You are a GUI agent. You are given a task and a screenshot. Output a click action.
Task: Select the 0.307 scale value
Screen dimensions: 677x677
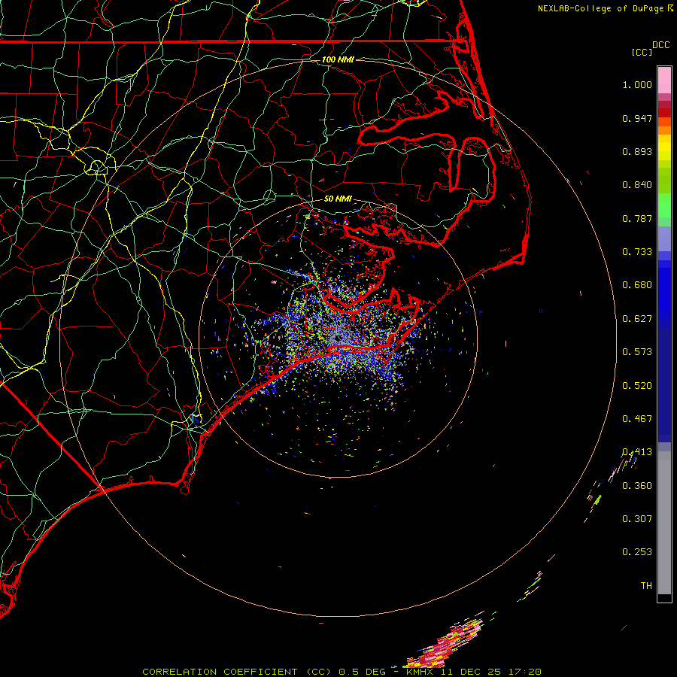click(637, 519)
